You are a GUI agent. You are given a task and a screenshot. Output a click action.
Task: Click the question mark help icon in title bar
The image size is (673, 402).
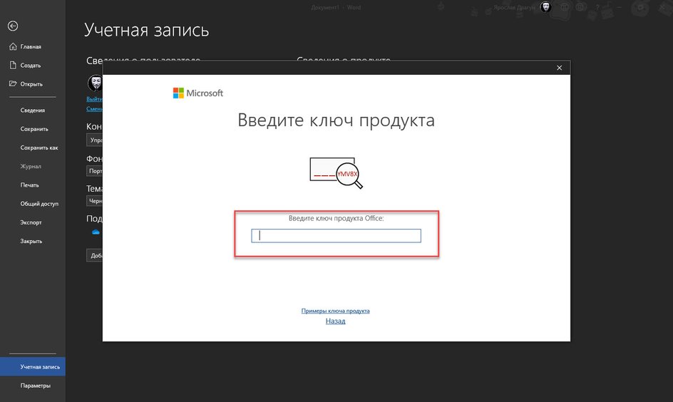click(x=597, y=7)
